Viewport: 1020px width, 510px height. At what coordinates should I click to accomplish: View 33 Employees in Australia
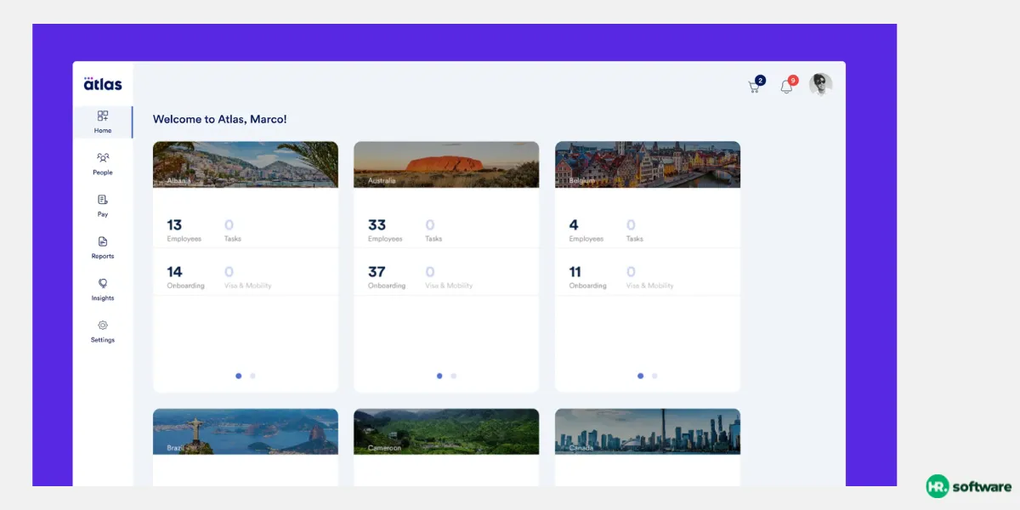coord(385,230)
